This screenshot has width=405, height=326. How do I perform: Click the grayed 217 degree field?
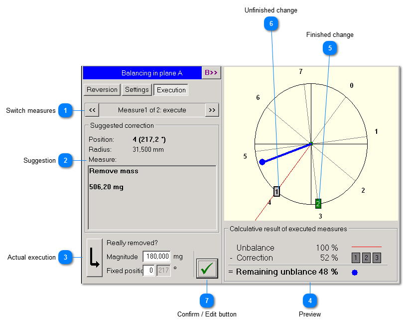(x=163, y=271)
